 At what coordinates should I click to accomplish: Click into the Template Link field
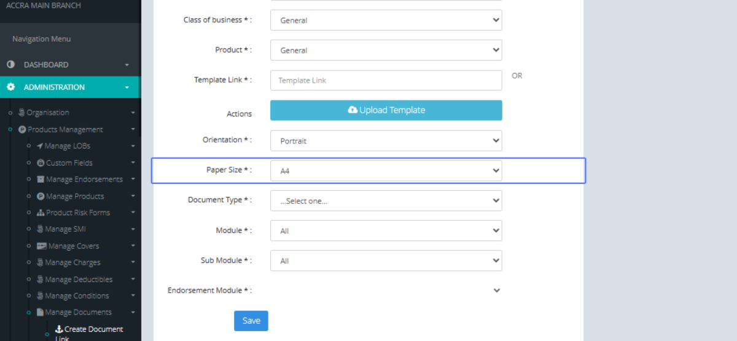[386, 80]
